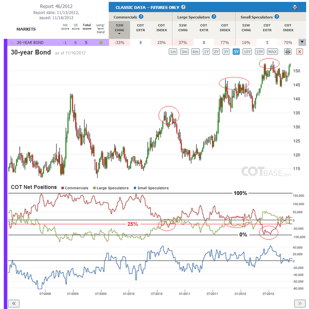309x309 pixels.
Task: Sort by Commercials 52W CHNG column
Action: 119,30
